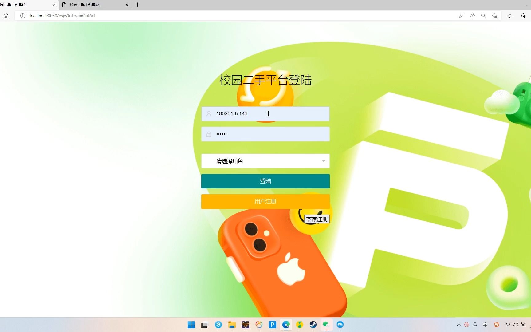Screen dimensions: 531x332
Task: Minimize the browser window
Action: pyautogui.click(x=525, y=5)
